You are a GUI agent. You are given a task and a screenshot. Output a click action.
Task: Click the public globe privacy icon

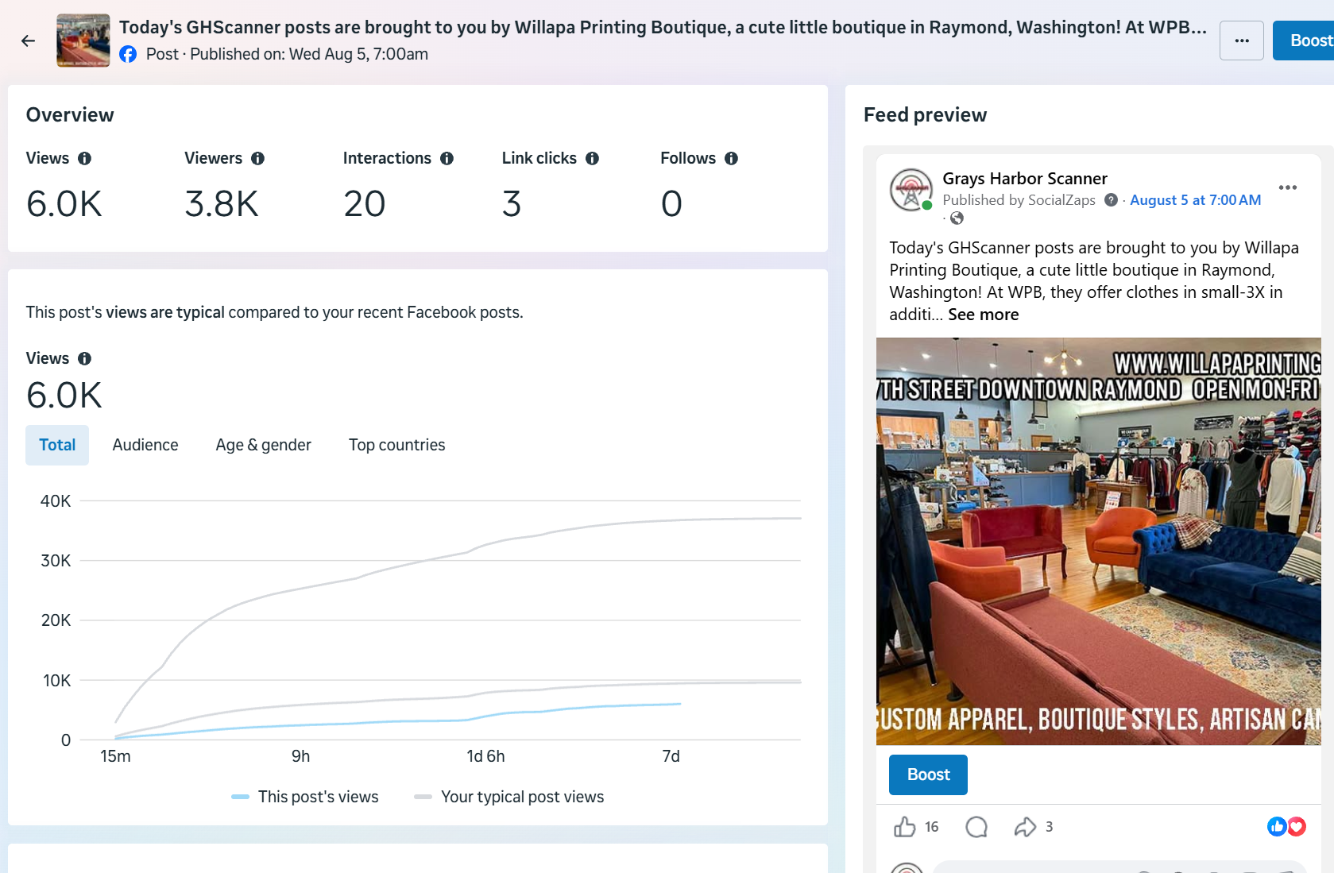click(x=957, y=218)
